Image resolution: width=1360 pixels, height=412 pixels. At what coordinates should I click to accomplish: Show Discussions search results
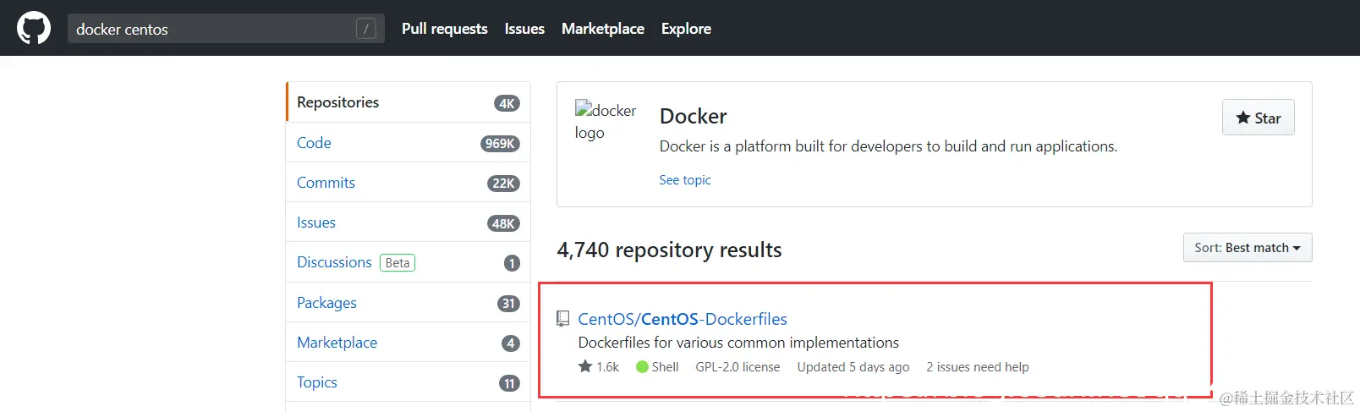(x=334, y=262)
